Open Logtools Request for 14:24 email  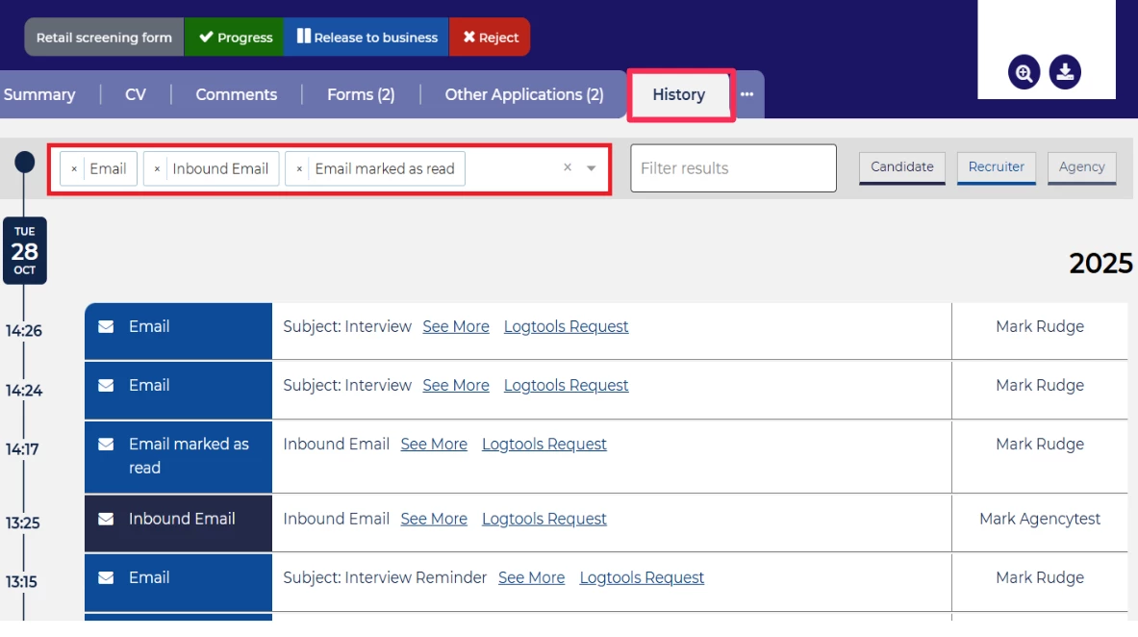pos(566,386)
